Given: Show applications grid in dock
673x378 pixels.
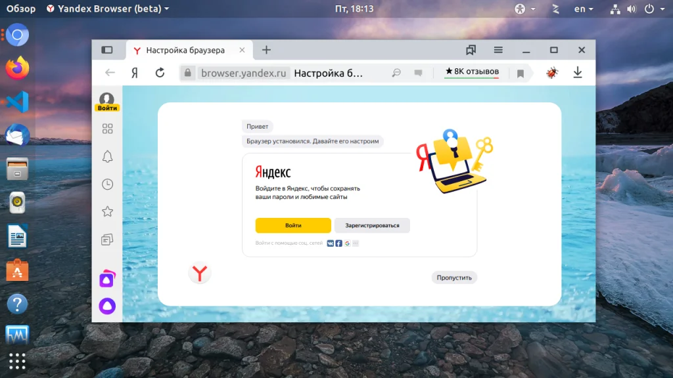Looking at the screenshot, I should coord(17,362).
